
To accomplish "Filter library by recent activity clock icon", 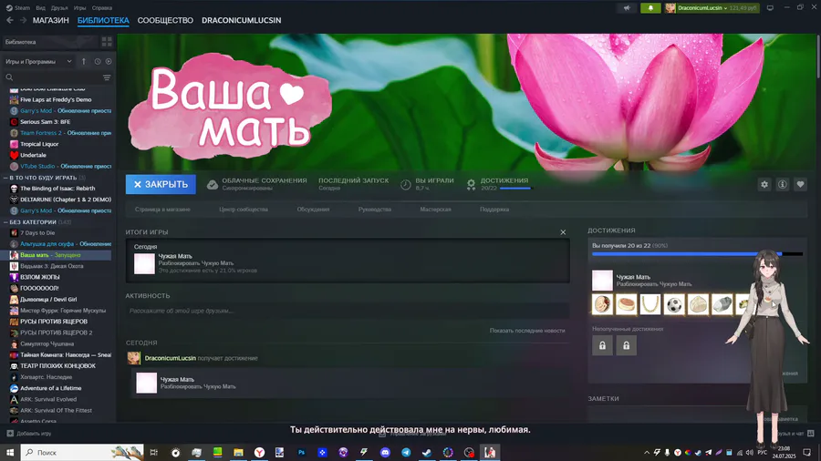I will pos(98,61).
